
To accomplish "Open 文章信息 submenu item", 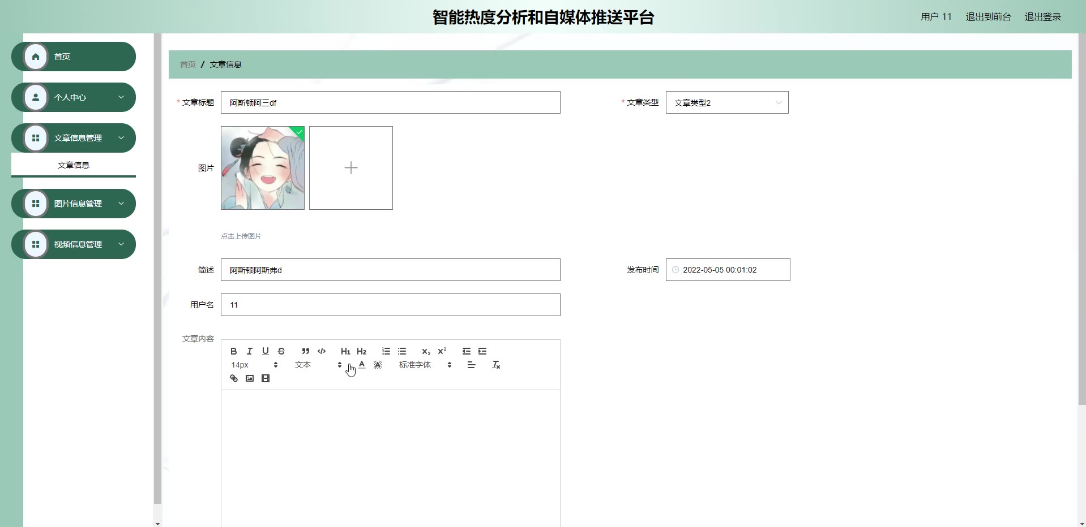I will tap(74, 165).
